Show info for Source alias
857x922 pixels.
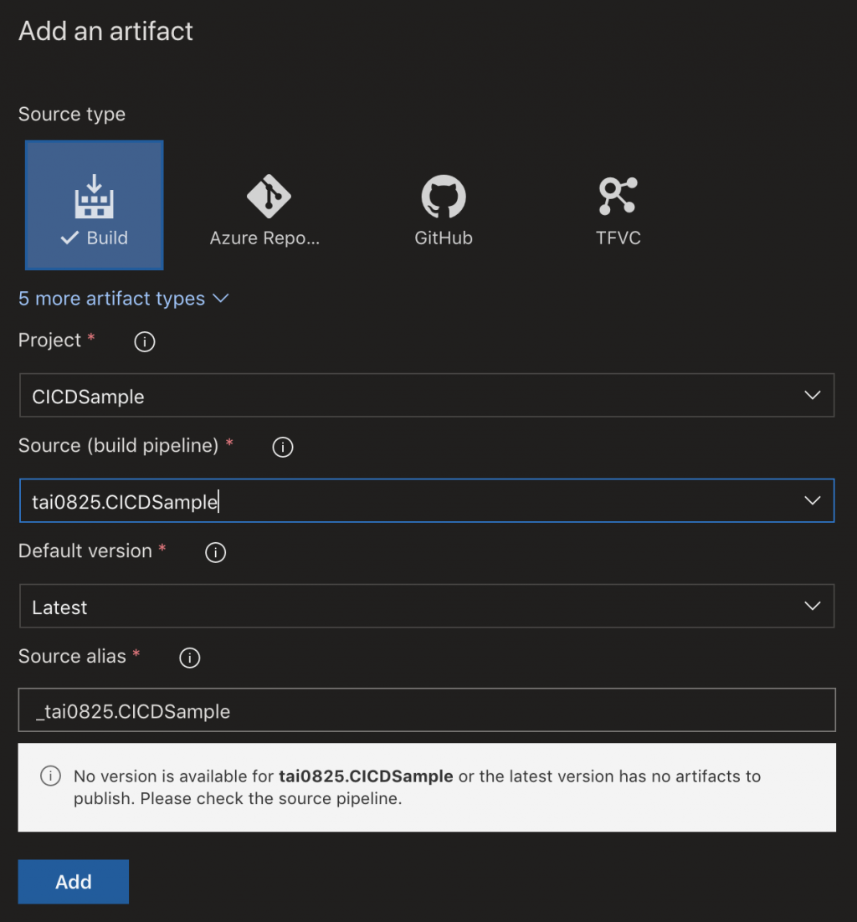click(x=189, y=658)
